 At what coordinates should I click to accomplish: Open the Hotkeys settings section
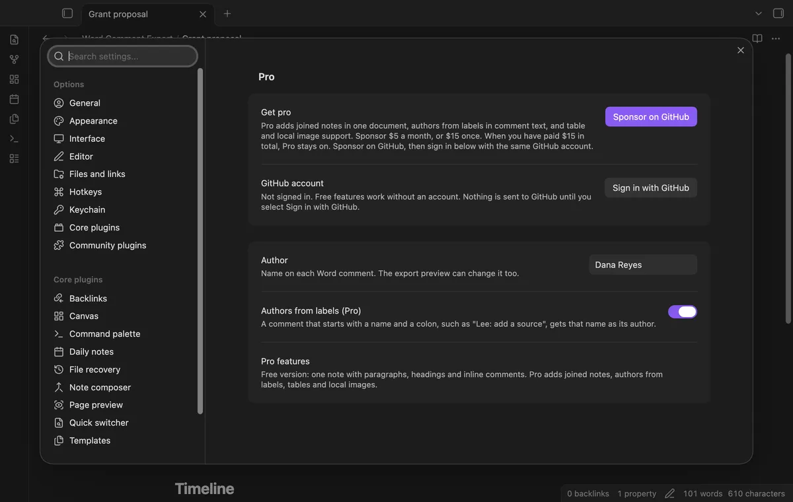pos(123,192)
